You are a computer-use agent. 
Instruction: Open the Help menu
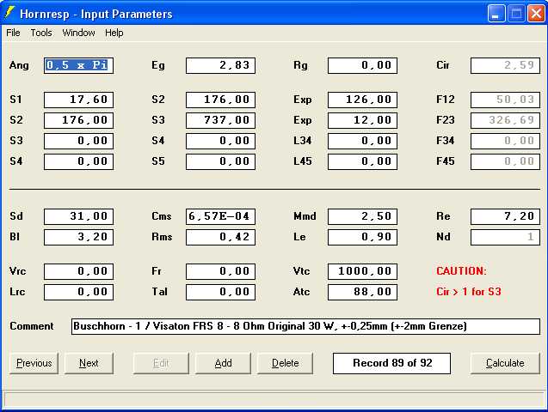point(114,33)
